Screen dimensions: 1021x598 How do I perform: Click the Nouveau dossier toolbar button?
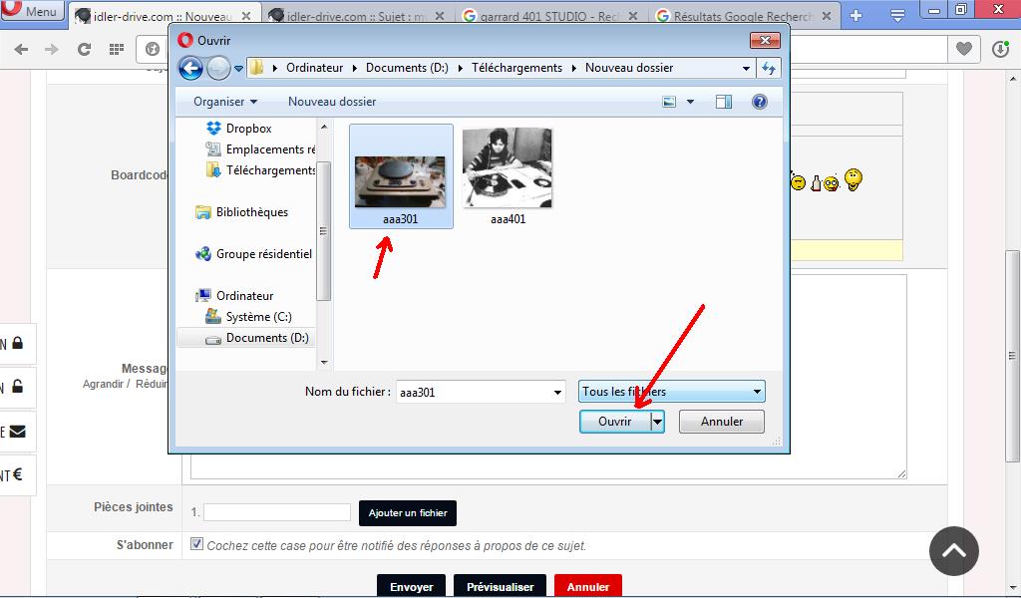click(332, 102)
